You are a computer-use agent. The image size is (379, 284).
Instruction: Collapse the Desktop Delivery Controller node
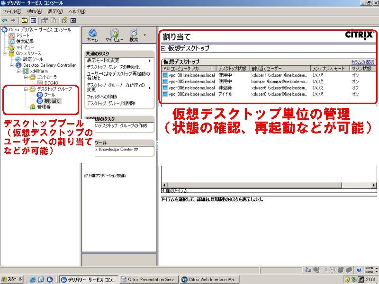11,65
